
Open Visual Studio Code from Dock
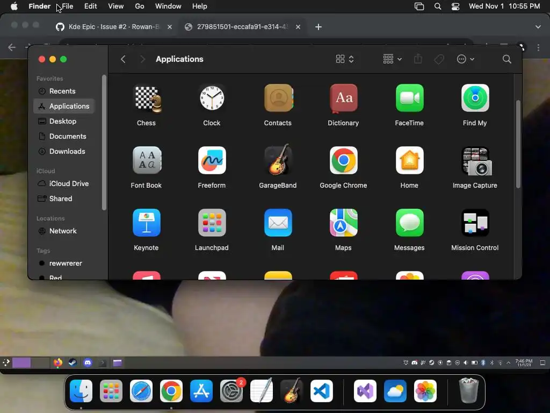point(322,391)
